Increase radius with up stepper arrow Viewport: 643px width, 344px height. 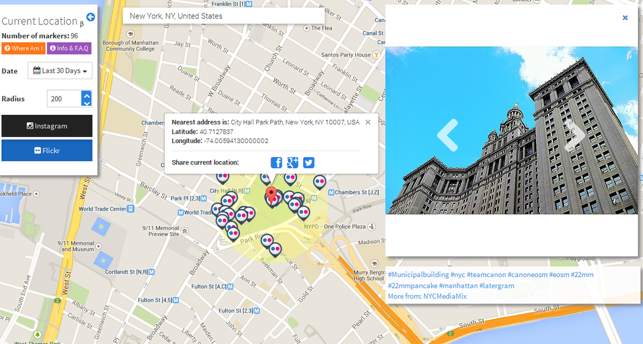coord(87,95)
